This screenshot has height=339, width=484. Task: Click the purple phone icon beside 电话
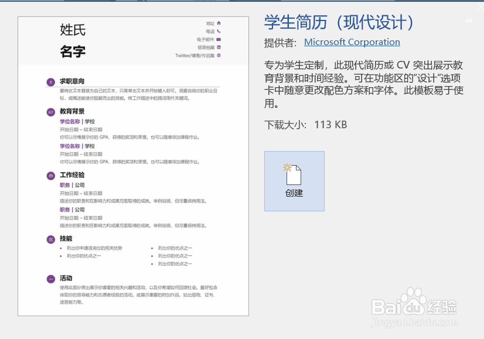[219, 31]
